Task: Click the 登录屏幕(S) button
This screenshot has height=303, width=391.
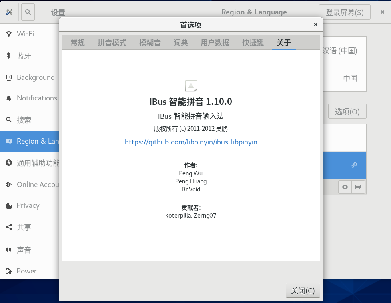Action: [345, 12]
